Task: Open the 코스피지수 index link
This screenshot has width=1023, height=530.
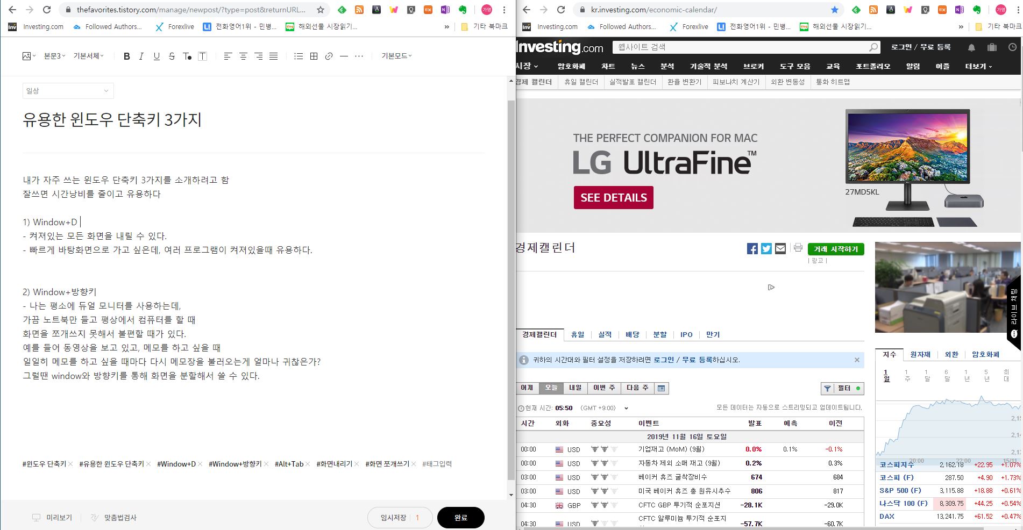Action: click(897, 464)
